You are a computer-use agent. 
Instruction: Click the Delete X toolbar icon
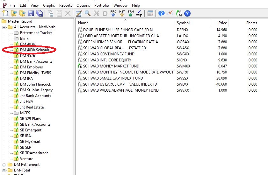(x=68, y=13)
